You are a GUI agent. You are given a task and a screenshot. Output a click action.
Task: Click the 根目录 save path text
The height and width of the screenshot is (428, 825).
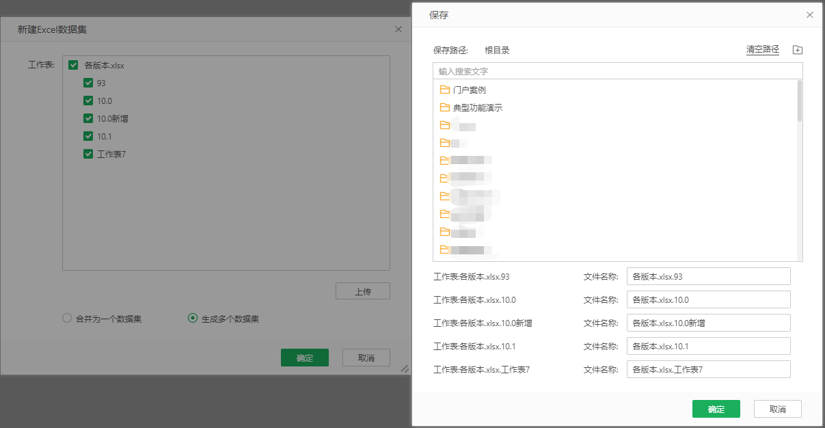[x=497, y=50]
